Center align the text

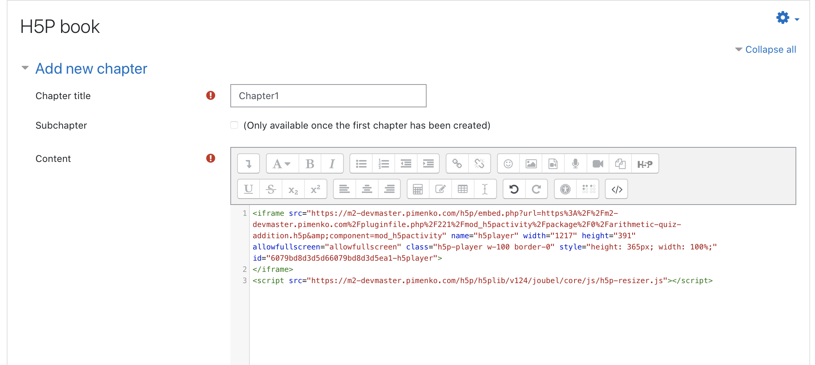[x=367, y=189]
